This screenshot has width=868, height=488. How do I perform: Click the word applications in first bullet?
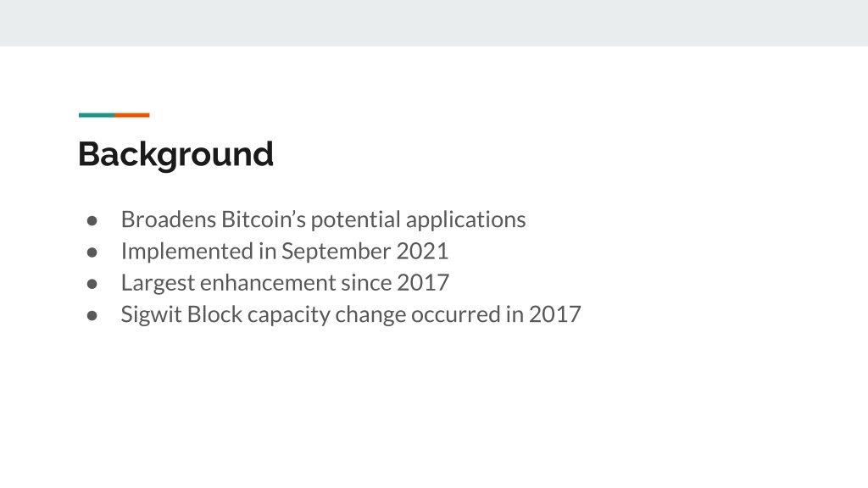pos(465,221)
